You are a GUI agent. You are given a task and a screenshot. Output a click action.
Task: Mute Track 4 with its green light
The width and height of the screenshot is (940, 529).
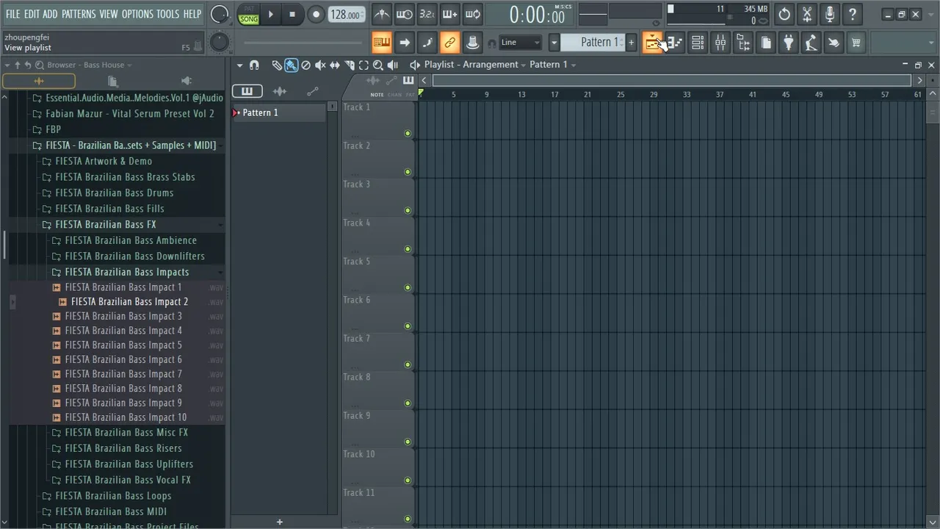[x=408, y=249]
